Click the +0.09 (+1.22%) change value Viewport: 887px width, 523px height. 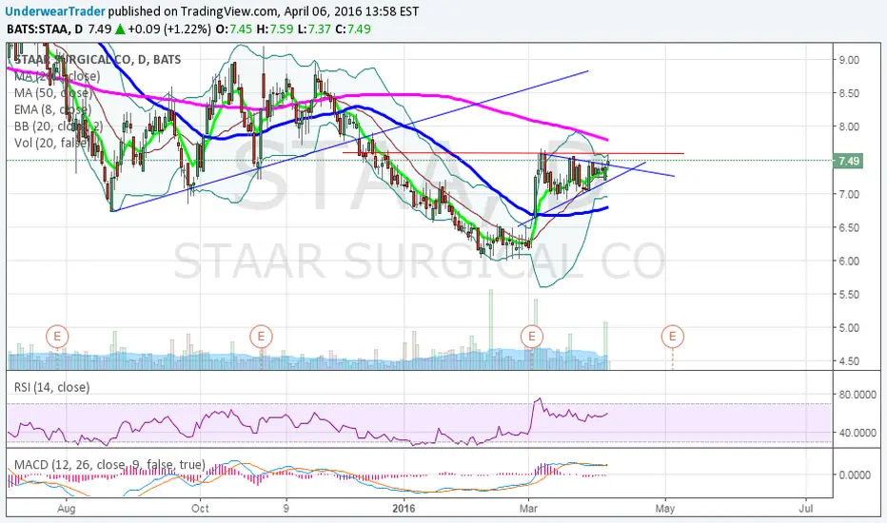click(169, 29)
